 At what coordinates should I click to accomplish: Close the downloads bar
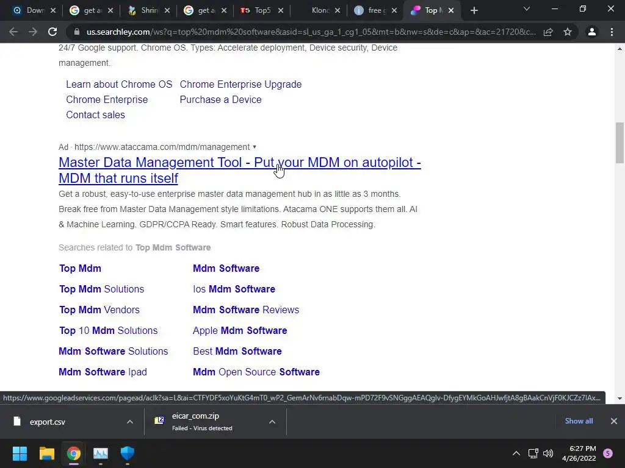pos(614,421)
